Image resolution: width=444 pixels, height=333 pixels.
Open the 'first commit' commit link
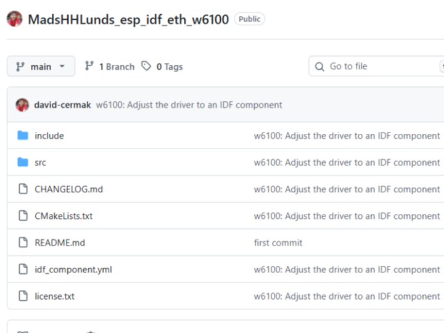[278, 243]
